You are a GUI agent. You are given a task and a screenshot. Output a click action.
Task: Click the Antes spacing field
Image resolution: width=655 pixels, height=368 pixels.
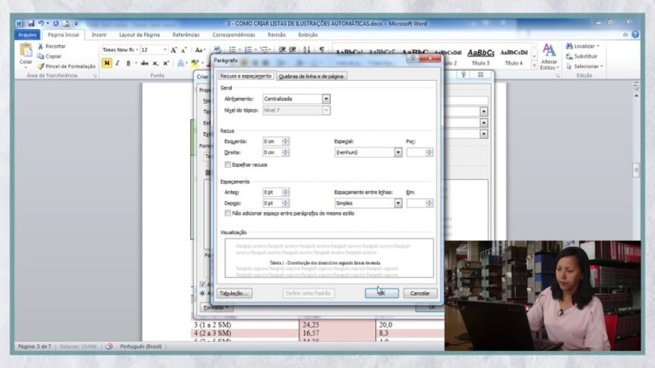click(x=272, y=193)
